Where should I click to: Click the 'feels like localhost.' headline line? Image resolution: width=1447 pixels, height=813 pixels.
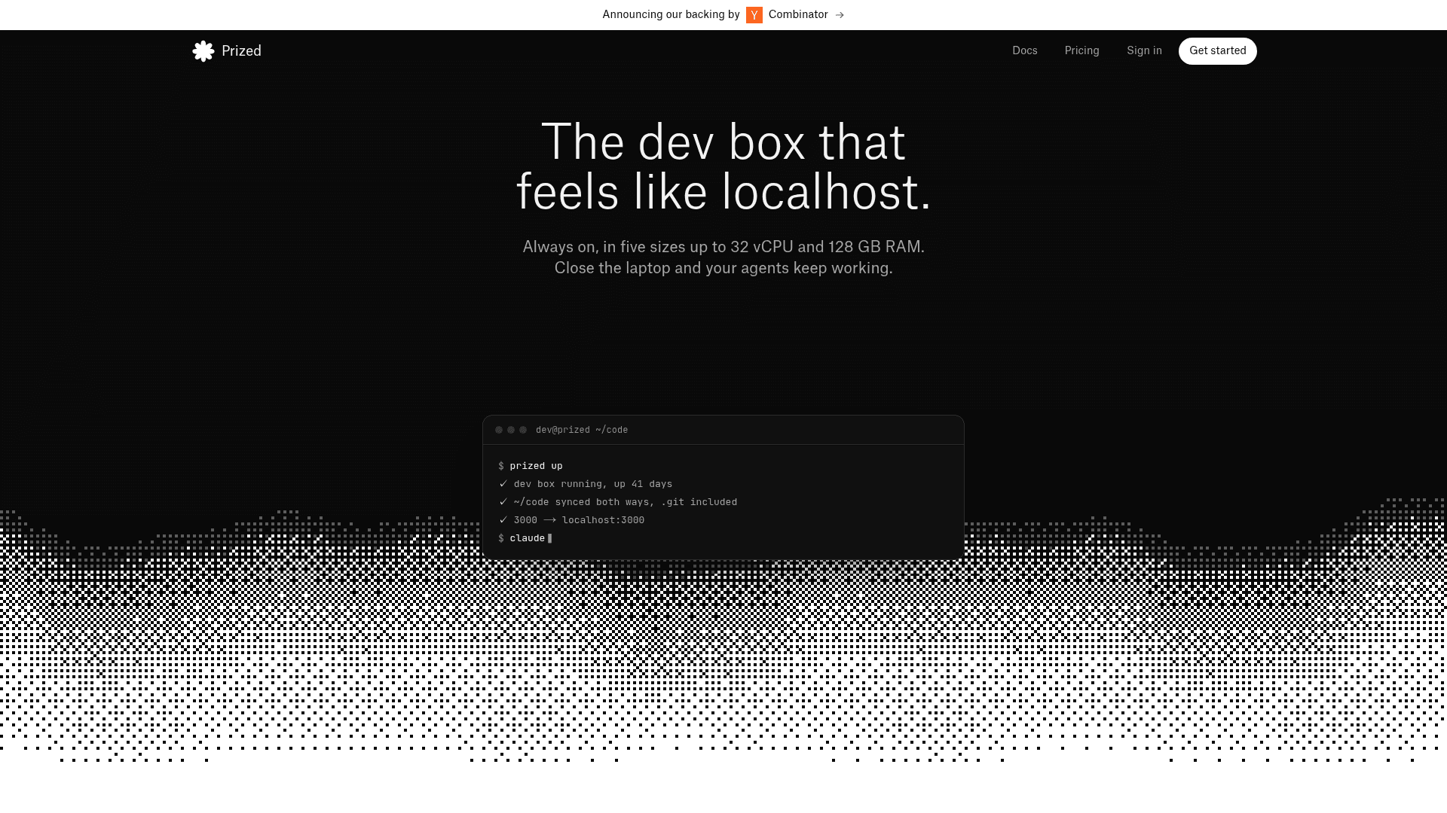click(x=723, y=192)
